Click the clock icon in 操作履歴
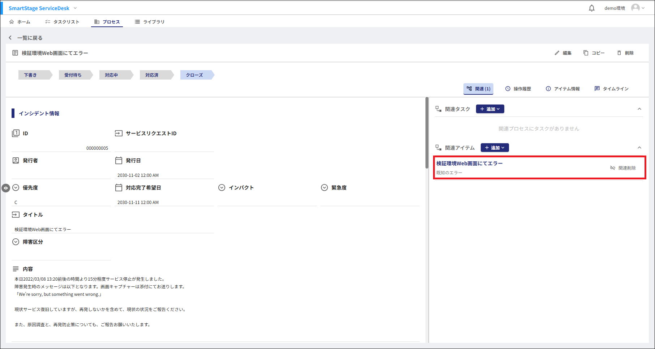This screenshot has height=349, width=655. [508, 89]
